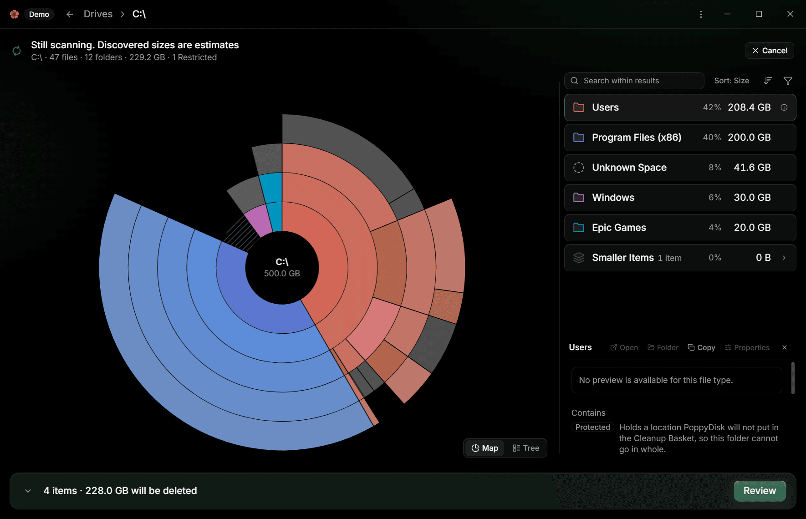Open the Sort: Size dropdown
The image size is (806, 519).
point(731,81)
